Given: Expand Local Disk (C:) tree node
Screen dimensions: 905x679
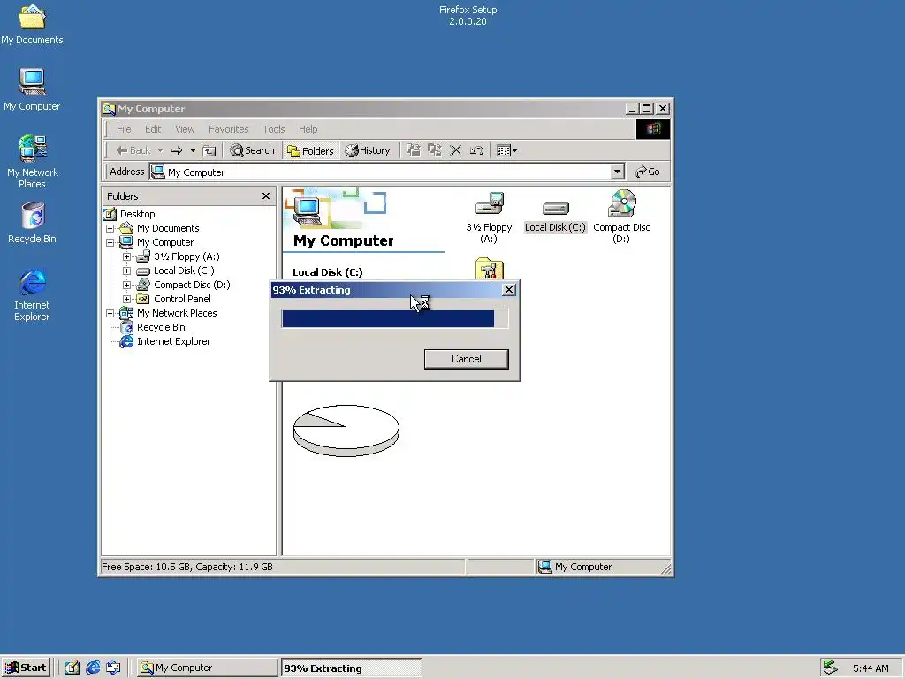Looking at the screenshot, I should [126, 271].
